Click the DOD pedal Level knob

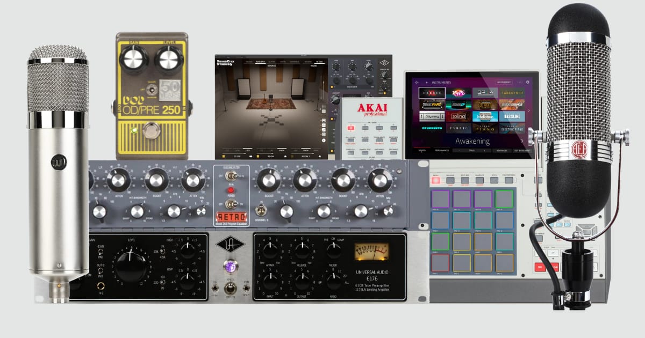point(170,58)
